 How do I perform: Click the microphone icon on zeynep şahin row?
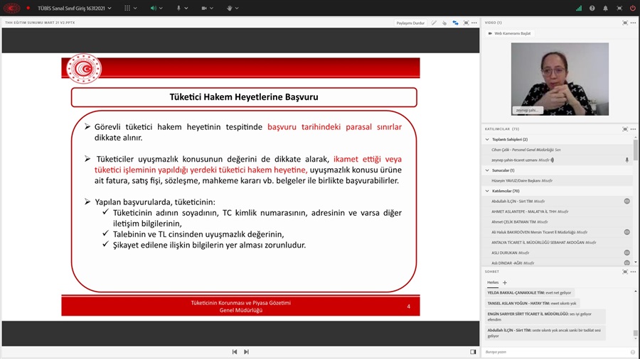626,160
